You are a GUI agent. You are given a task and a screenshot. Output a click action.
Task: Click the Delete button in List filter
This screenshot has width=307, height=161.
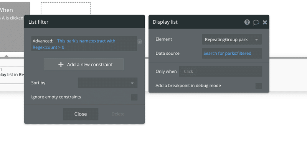point(118,114)
